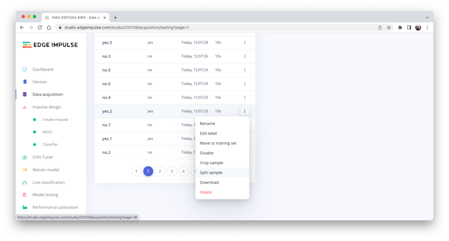Viewport: 449px width, 241px height.
Task: Select the no.6 sample name
Action: 106,84
